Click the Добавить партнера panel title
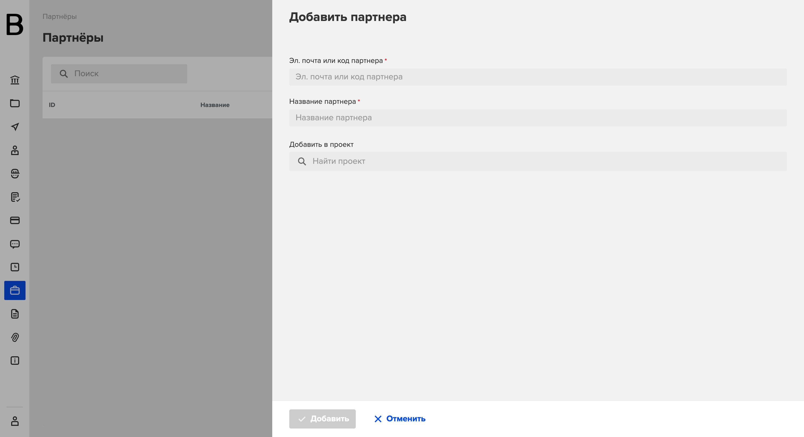804x437 pixels. coord(348,17)
